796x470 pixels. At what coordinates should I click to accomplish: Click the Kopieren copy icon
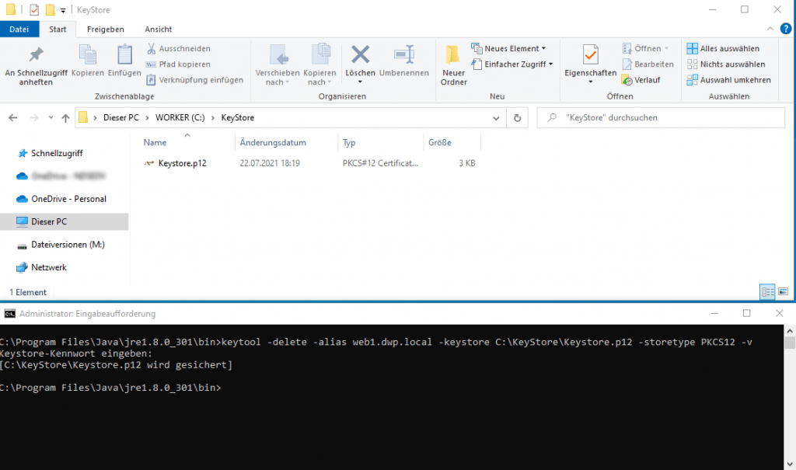87,56
